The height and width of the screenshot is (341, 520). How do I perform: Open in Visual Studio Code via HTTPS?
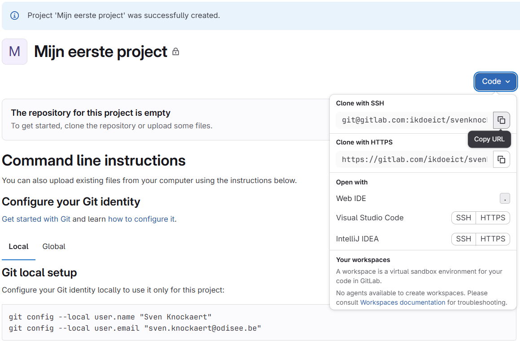tap(493, 218)
